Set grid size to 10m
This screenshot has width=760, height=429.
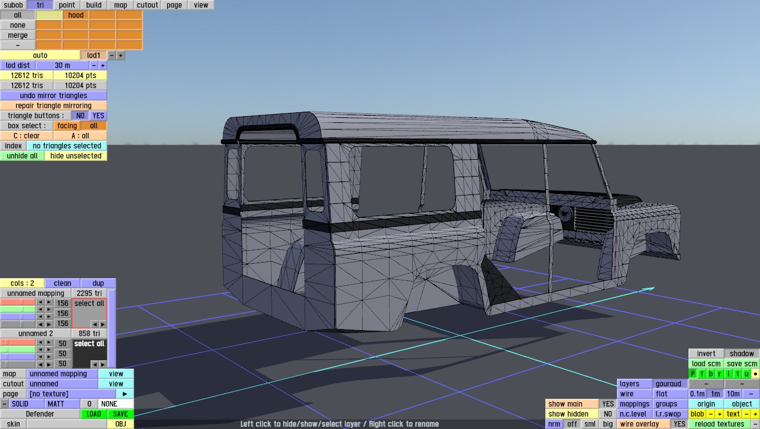point(733,394)
